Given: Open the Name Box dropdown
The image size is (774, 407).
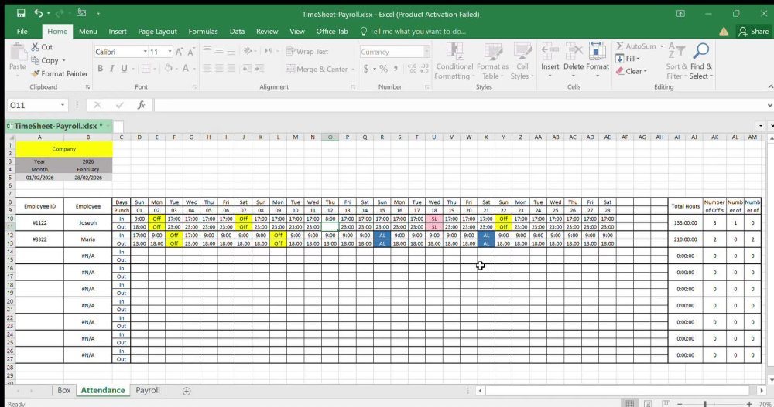Looking at the screenshot, I should pos(63,105).
